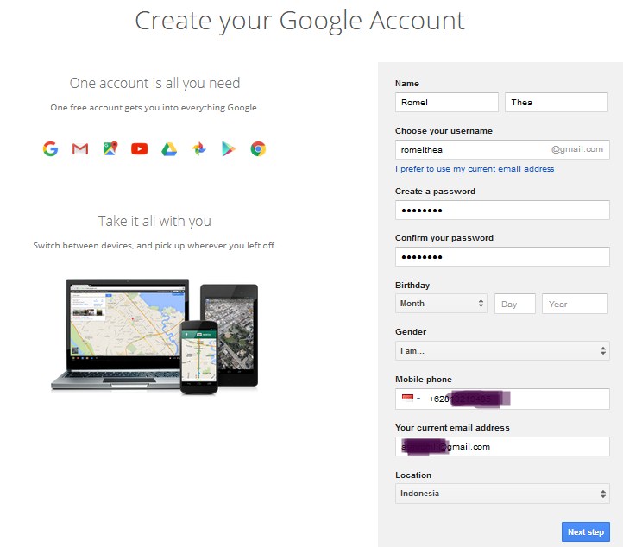Click the "Take it all with you" heading

coord(154,221)
